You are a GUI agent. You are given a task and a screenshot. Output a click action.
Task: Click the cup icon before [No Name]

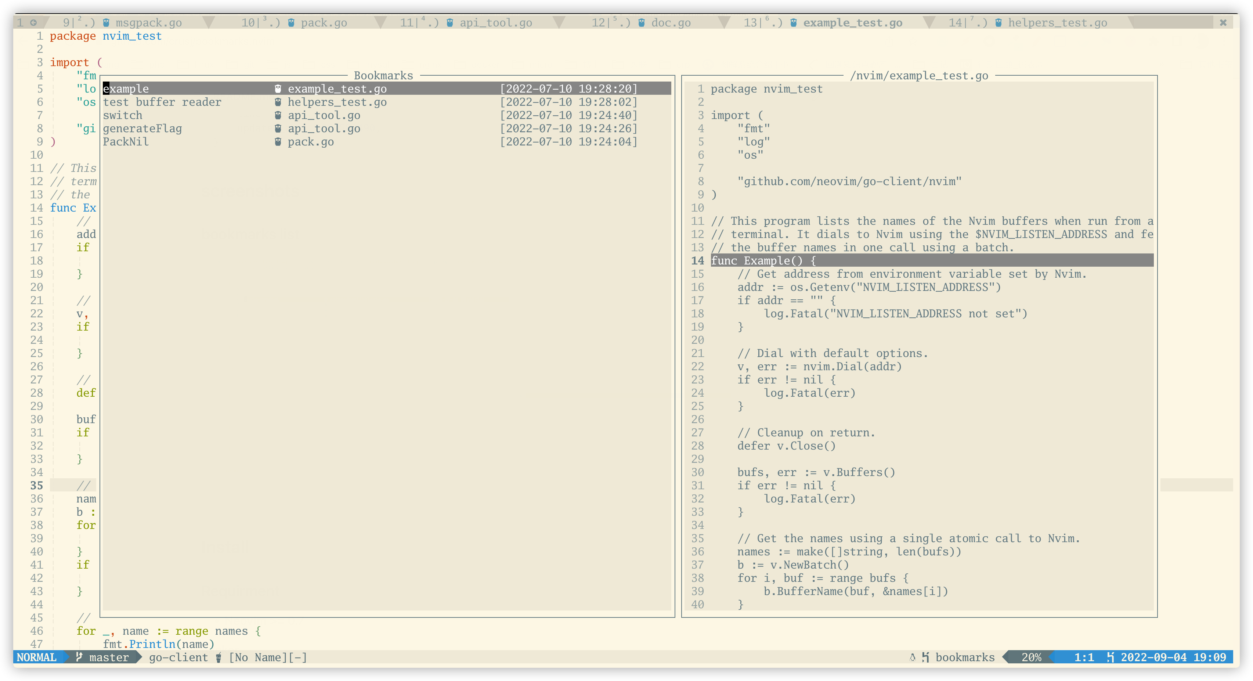(219, 657)
